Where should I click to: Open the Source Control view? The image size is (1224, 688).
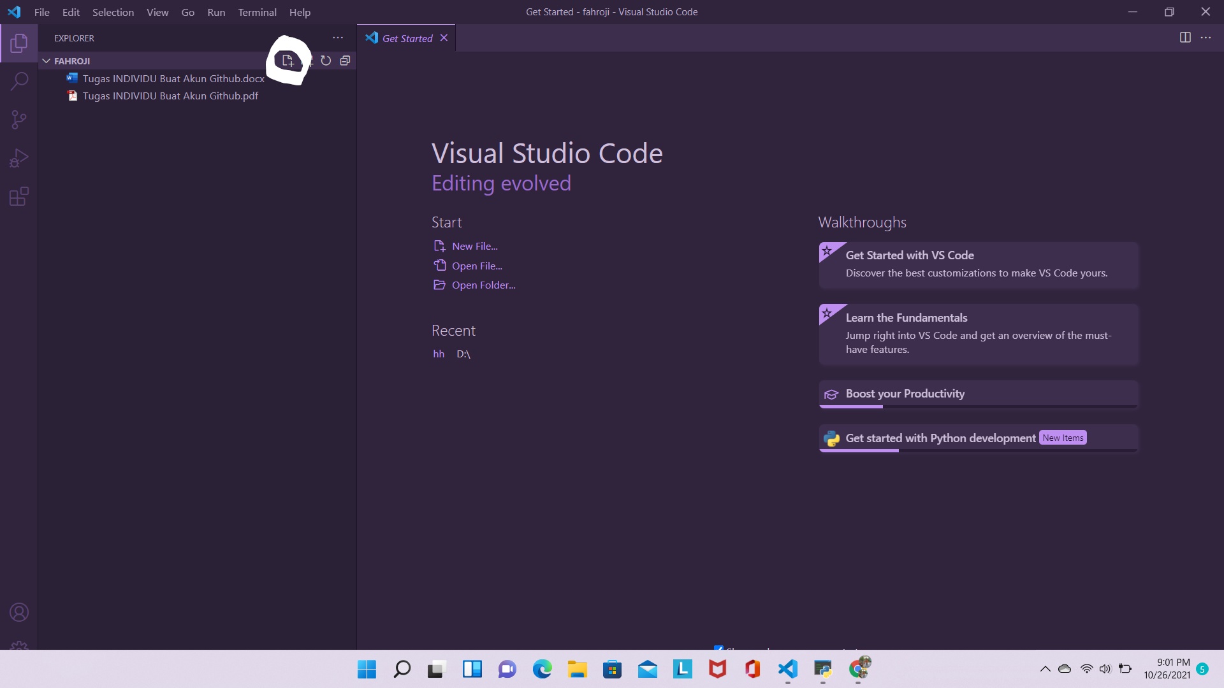pyautogui.click(x=19, y=120)
